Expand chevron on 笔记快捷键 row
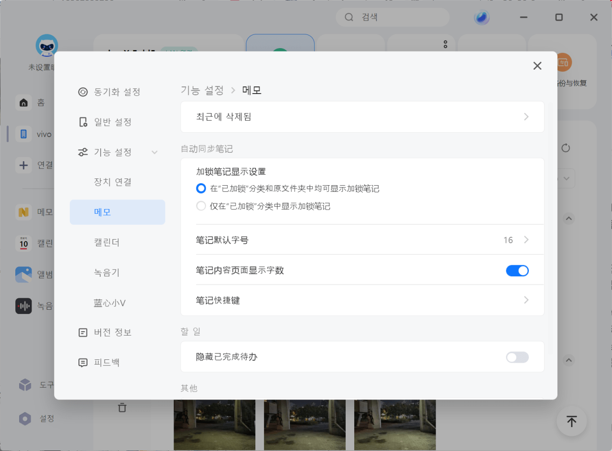This screenshot has width=612, height=451. (526, 300)
